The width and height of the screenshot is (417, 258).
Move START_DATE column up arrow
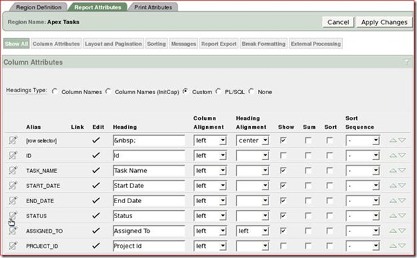[393, 185]
